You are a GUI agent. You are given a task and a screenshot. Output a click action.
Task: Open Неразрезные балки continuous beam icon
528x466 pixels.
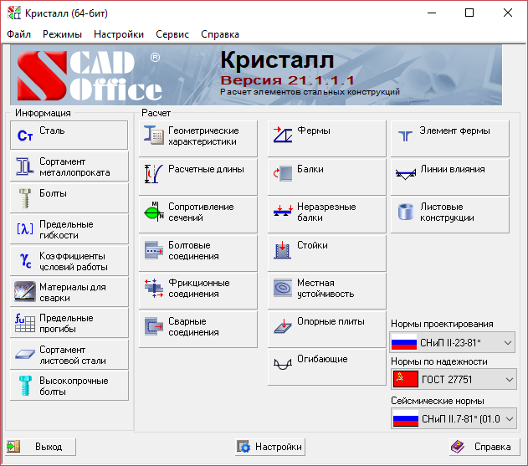pos(283,211)
